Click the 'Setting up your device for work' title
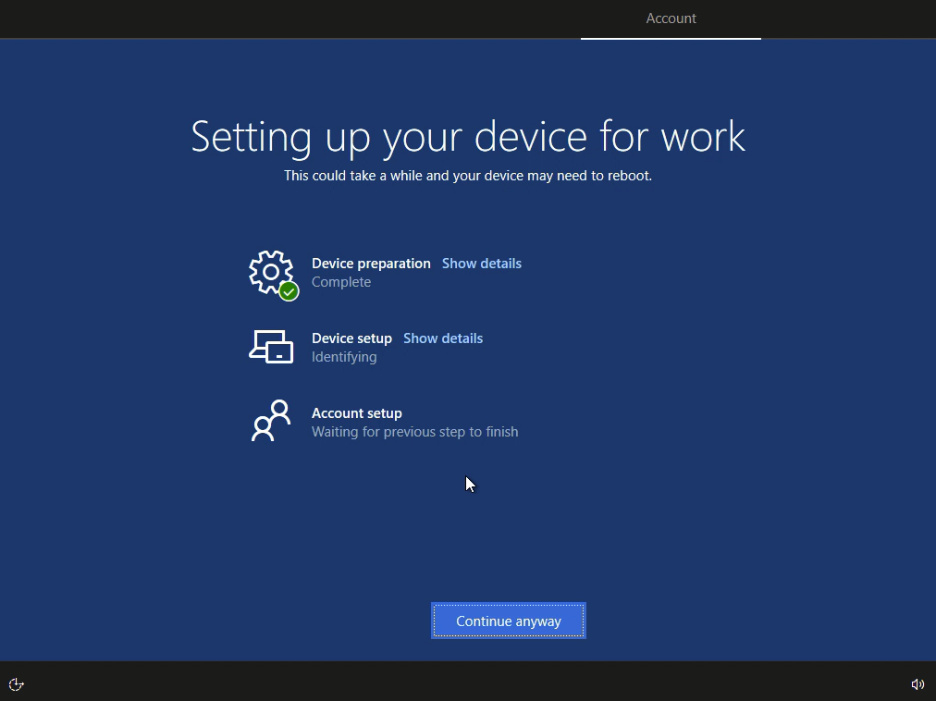936x701 pixels. (468, 137)
